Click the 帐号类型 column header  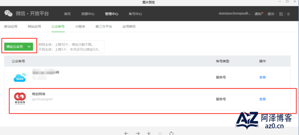coord(222,61)
